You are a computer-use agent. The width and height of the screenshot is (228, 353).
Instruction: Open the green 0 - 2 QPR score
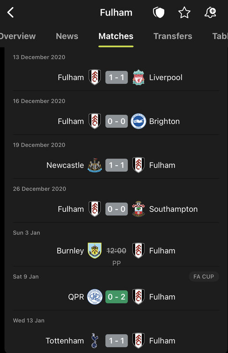[x=117, y=297]
